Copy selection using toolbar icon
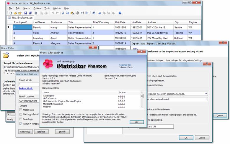The width and height of the screenshot is (230, 144). pos(68,13)
